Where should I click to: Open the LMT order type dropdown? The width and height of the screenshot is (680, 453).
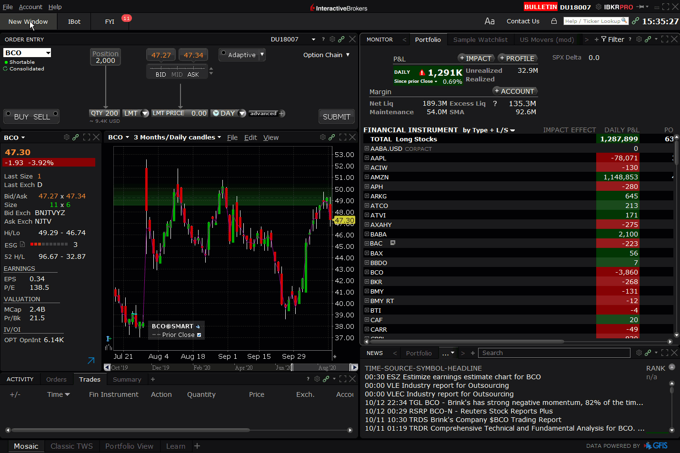tap(145, 113)
